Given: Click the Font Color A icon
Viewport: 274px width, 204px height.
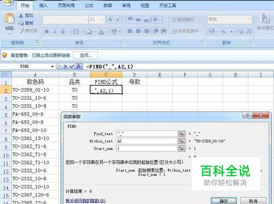Looking at the screenshot, I should 101,32.
